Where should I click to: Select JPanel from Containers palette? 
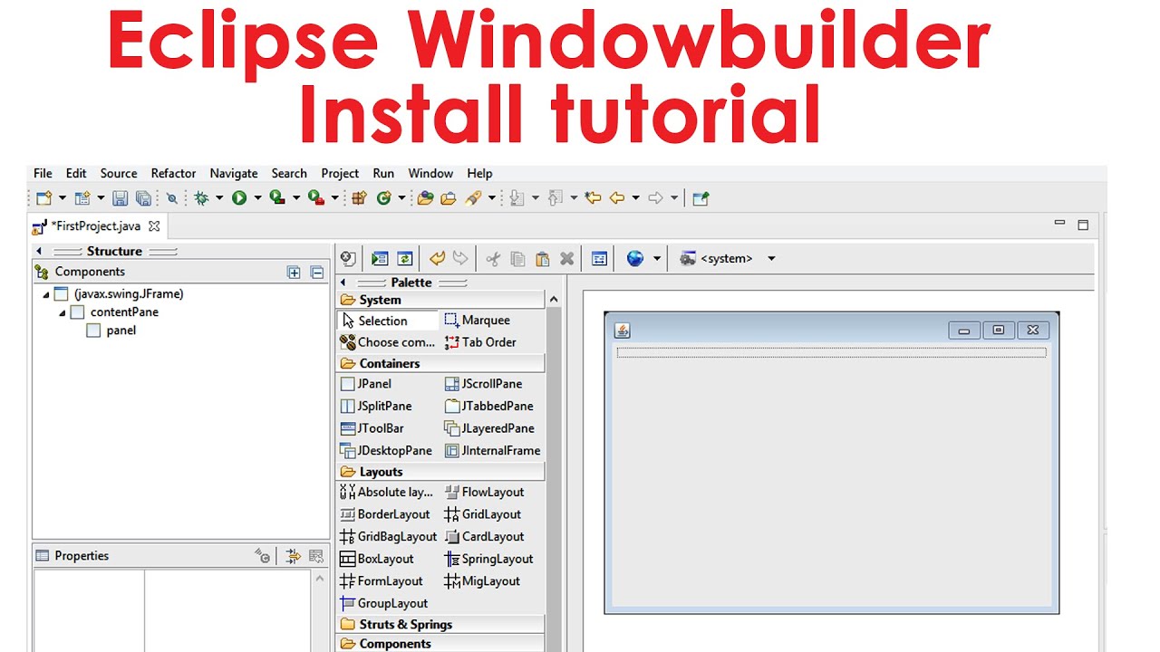(x=365, y=384)
